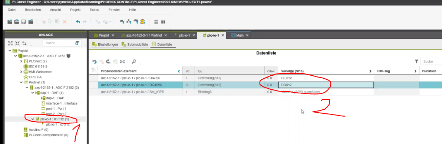Expand all nodes in the ANLAGE tree
This screenshot has height=144, width=442.
pyautogui.click(x=10, y=43)
